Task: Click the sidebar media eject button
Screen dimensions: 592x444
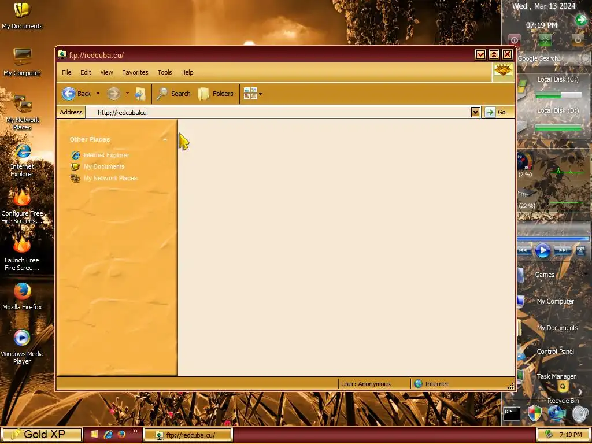Action: (580, 250)
